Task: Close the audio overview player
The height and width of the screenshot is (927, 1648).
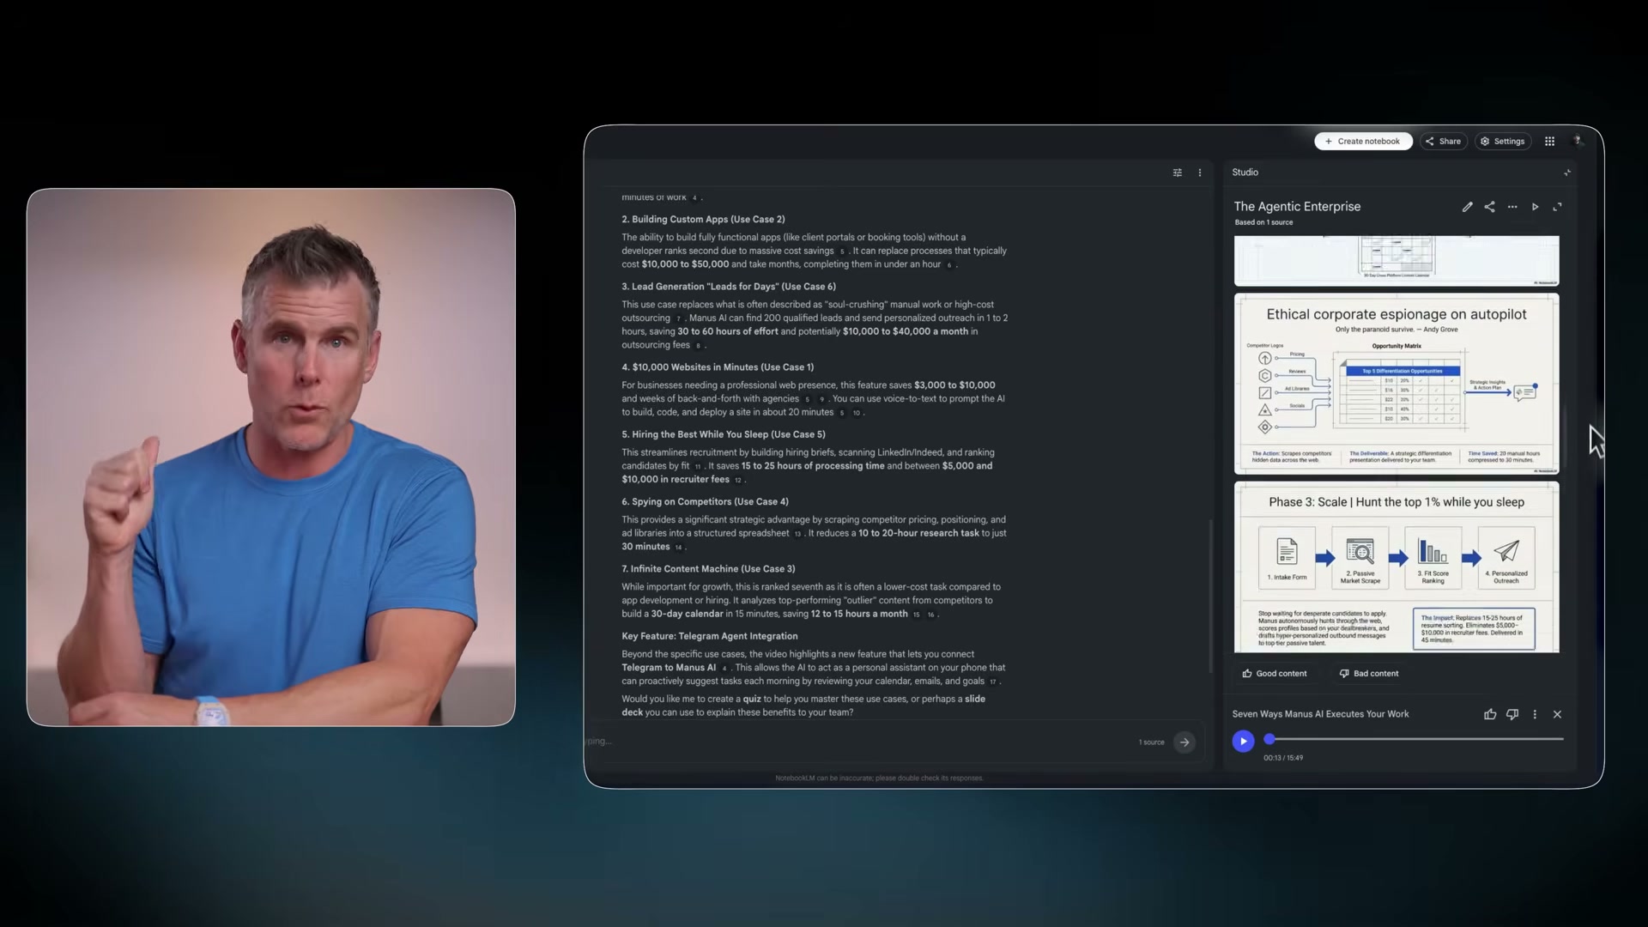Action: tap(1557, 714)
